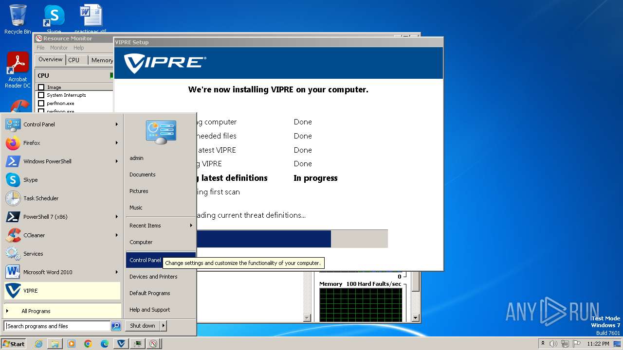Open Windows PowerShell icon in Start menu

(13, 161)
